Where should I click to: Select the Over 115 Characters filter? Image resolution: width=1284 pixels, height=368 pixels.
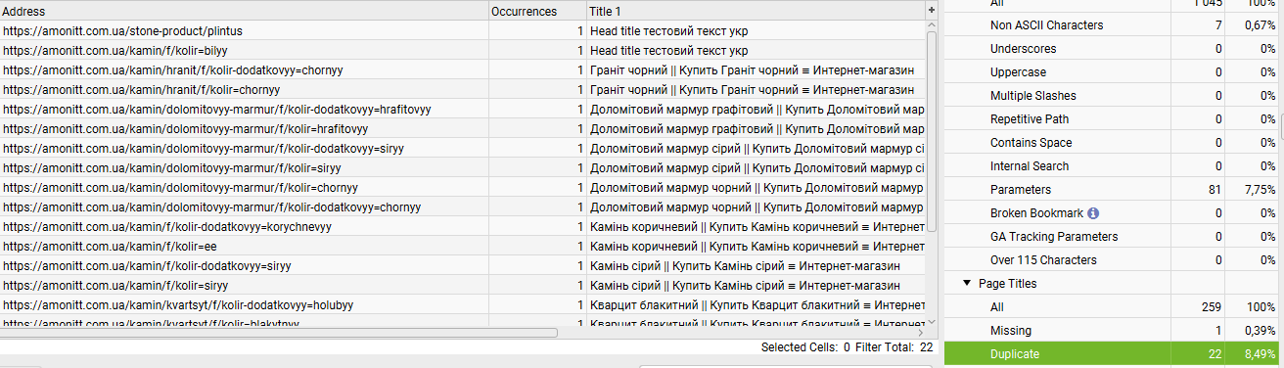click(x=1114, y=260)
